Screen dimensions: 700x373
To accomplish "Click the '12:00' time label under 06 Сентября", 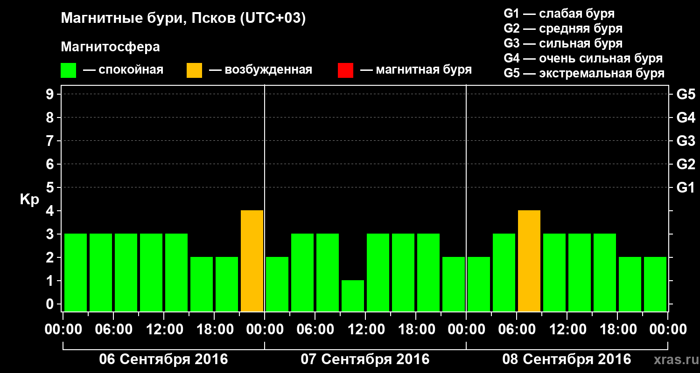I will point(164,330).
